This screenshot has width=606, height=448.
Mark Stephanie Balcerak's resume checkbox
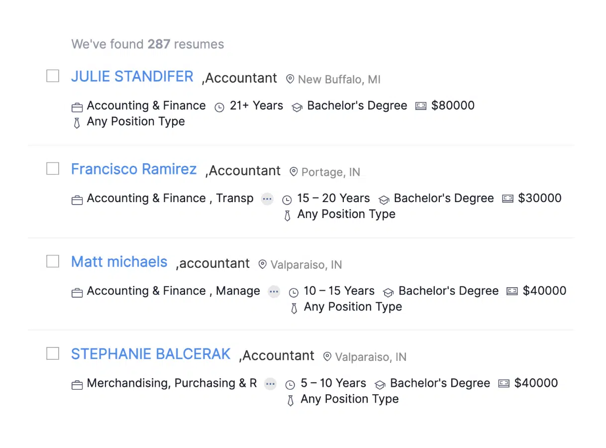point(53,354)
